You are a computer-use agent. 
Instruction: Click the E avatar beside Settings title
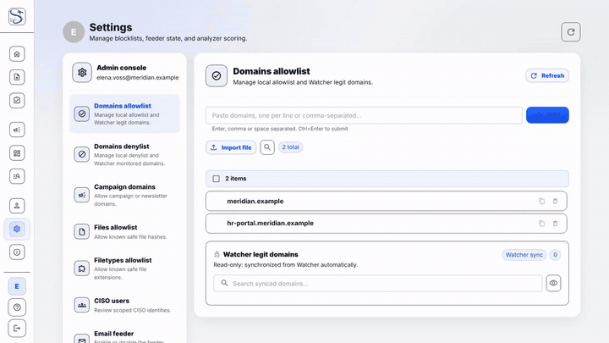pyautogui.click(x=74, y=32)
